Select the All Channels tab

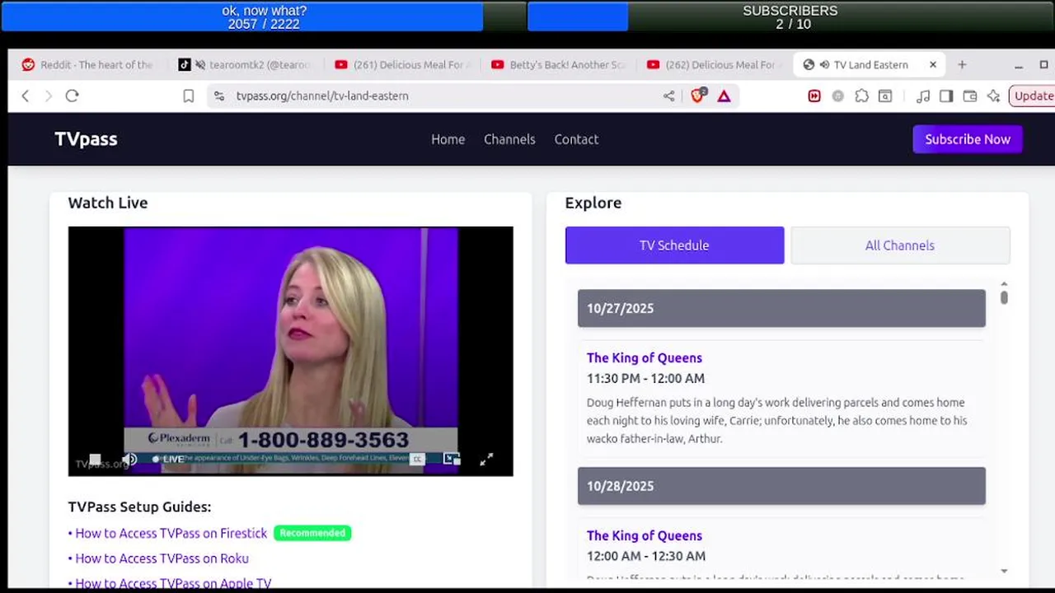900,245
